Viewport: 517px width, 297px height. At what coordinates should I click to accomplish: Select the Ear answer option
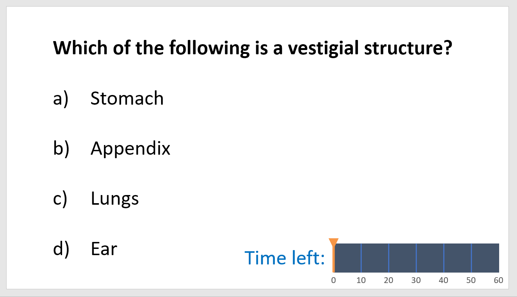(104, 249)
